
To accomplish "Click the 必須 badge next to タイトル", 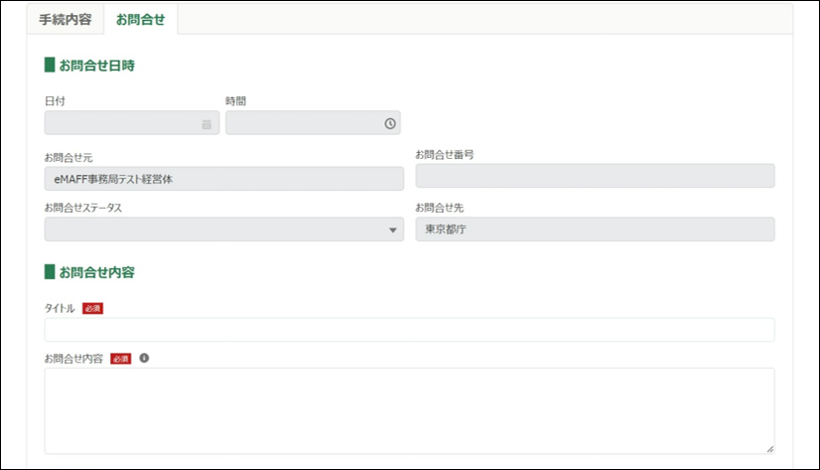I will tap(92, 308).
